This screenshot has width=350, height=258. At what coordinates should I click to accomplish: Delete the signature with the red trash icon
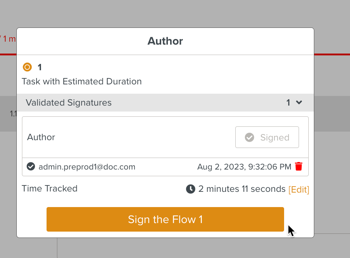pos(299,167)
